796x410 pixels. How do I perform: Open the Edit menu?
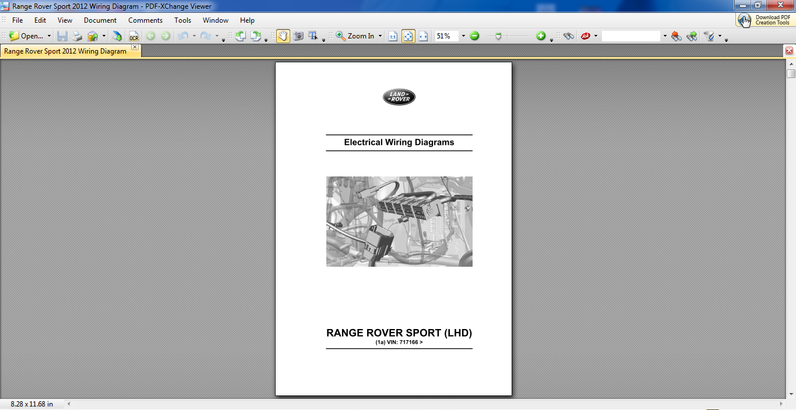click(40, 20)
